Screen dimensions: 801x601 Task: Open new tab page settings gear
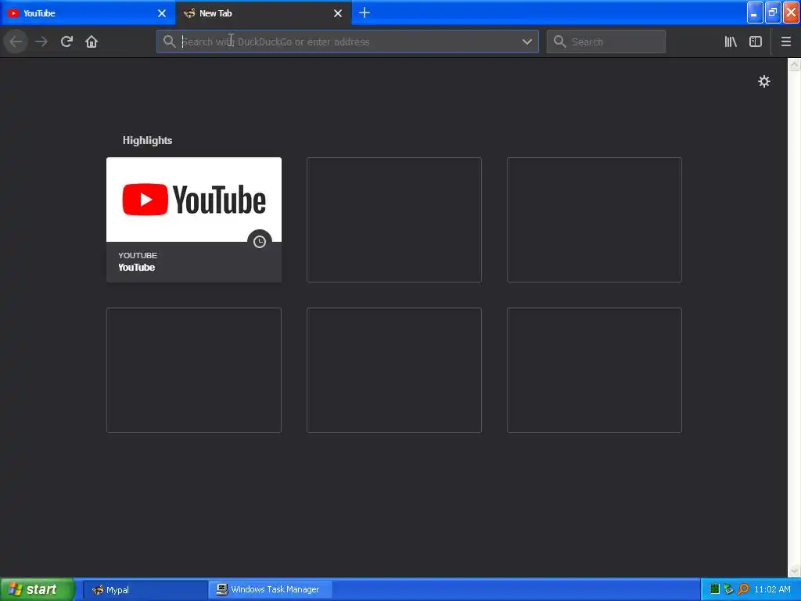[763, 81]
